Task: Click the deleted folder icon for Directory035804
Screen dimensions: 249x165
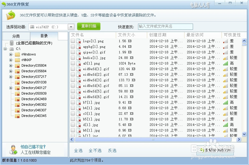Action: pos(17,66)
